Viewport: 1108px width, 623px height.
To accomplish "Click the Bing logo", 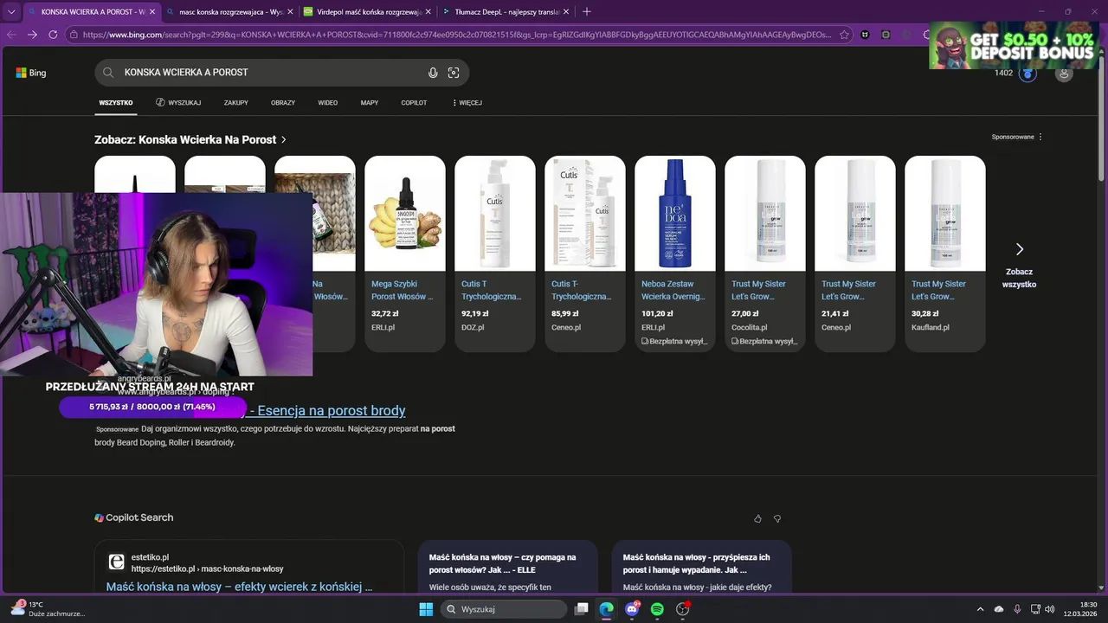I will click(x=31, y=73).
